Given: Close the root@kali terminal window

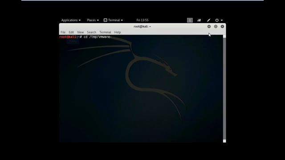Looking at the screenshot, I should pyautogui.click(x=222, y=27).
